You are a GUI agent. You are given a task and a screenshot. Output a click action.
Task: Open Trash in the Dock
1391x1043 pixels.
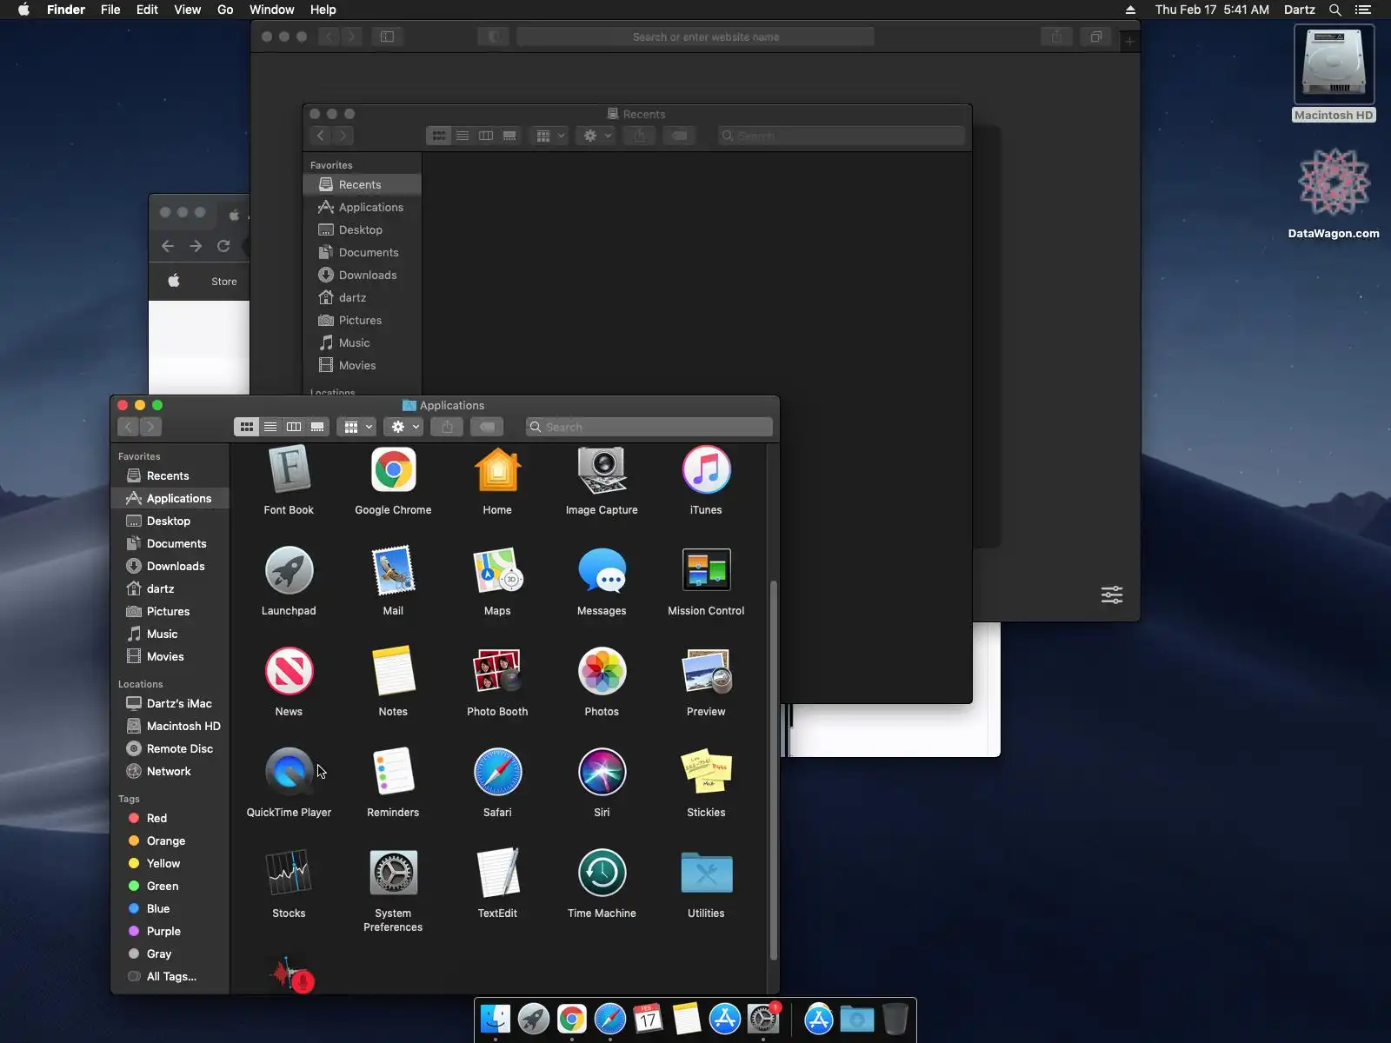895,1019
